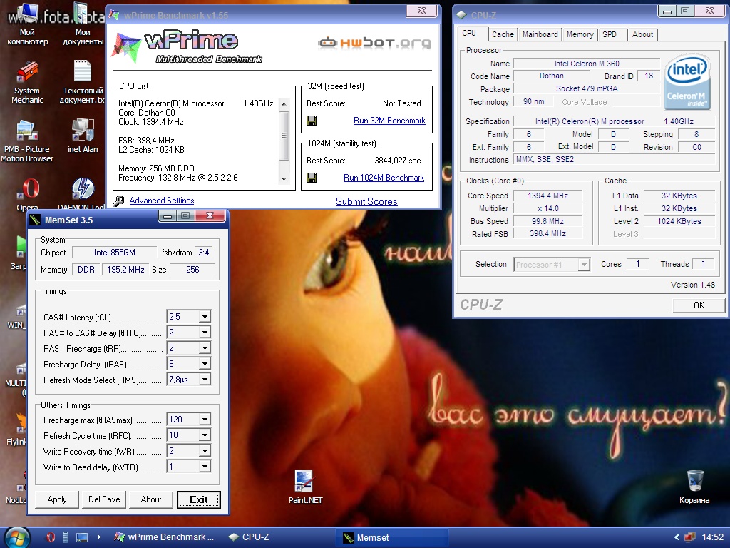Click the show desktop quick launch icon
The image size is (730, 548).
pos(82,537)
